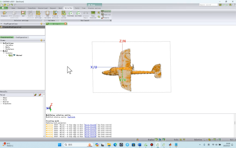
Task: Open the Feko terminal
Action: click(x=93, y=15)
